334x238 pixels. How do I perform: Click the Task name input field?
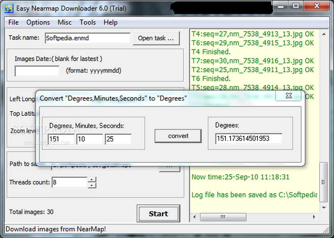click(88, 38)
